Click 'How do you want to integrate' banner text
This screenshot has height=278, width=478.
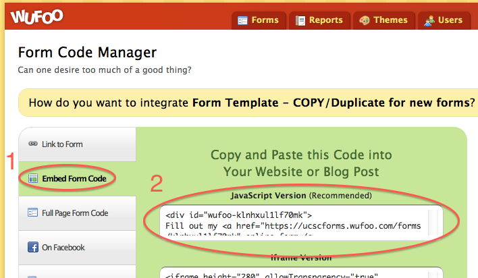[x=252, y=103]
